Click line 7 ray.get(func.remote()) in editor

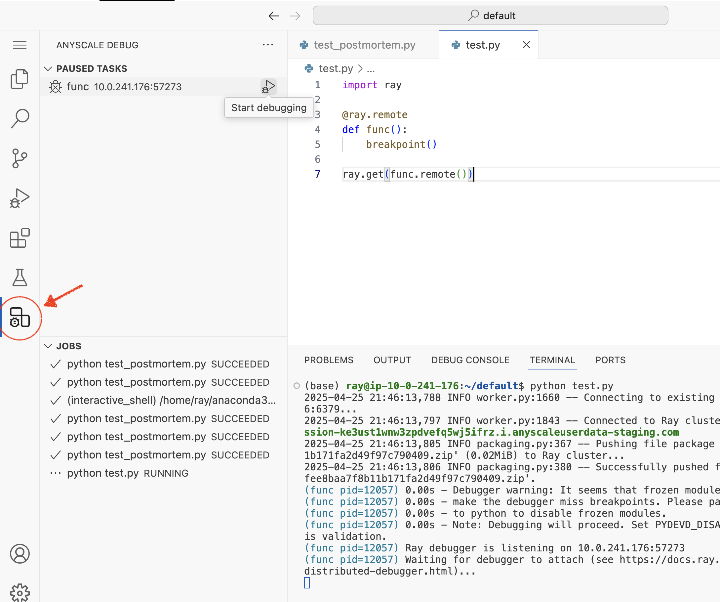tap(408, 174)
